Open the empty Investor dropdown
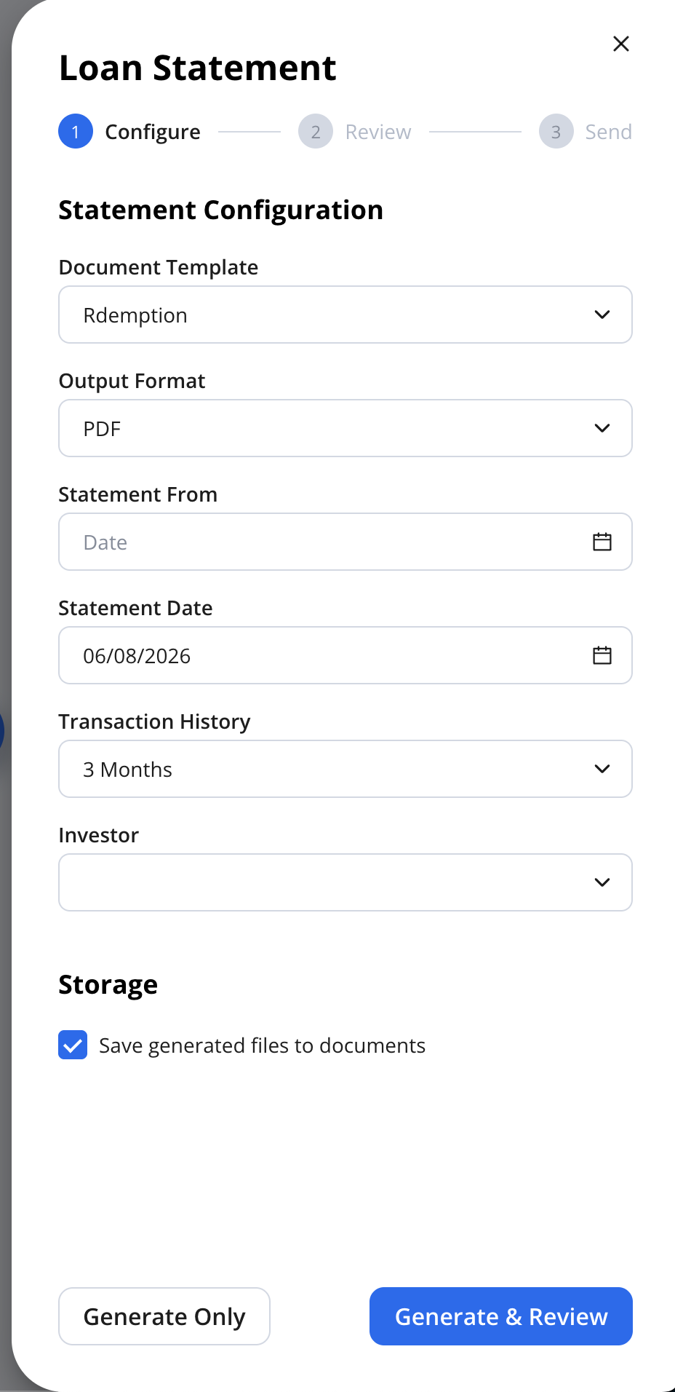This screenshot has width=675, height=1392. (x=346, y=882)
